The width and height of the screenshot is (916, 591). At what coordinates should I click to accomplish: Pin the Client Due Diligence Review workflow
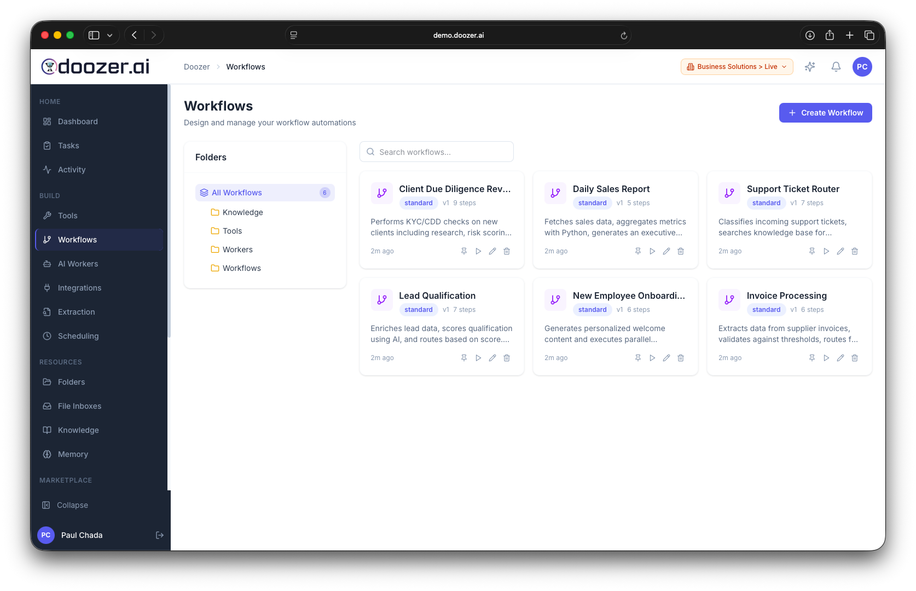pos(463,251)
